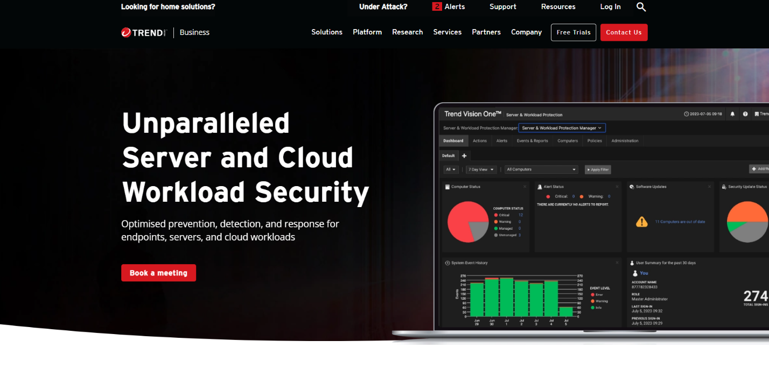Click the grey Unmanaged legend dot
This screenshot has height=383, width=769.
tap(496, 235)
